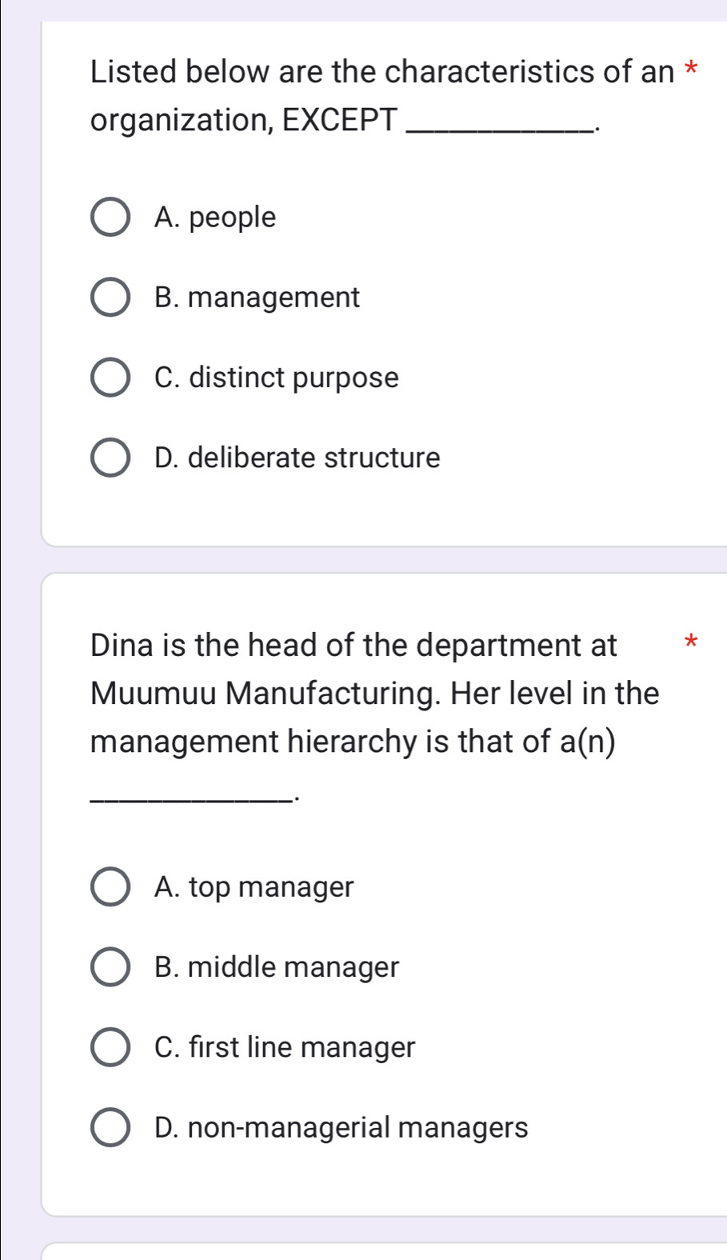Select the radio circle for 'A. top manager'
The image size is (727, 1260).
(110, 887)
